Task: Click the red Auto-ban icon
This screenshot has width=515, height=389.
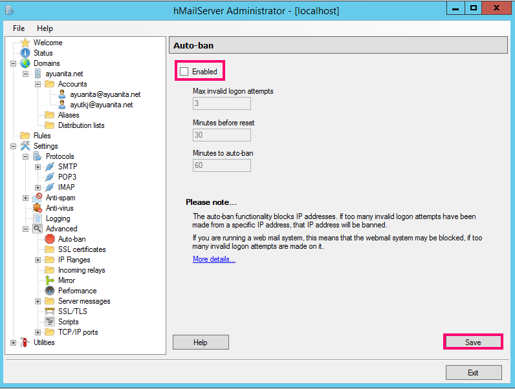Action: tap(50, 239)
